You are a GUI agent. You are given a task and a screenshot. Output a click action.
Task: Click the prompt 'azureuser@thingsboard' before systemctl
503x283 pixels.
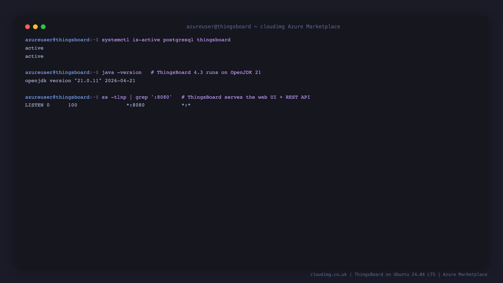(x=57, y=40)
